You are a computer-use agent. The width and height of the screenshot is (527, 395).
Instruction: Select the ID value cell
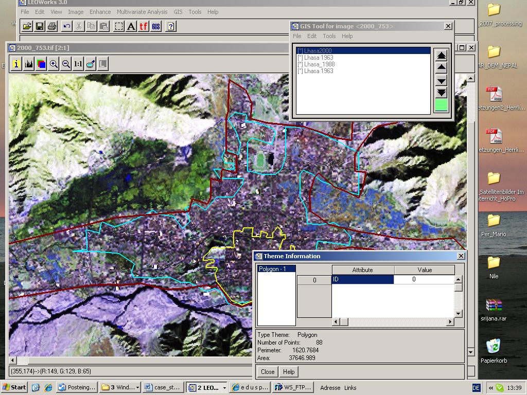click(424, 279)
